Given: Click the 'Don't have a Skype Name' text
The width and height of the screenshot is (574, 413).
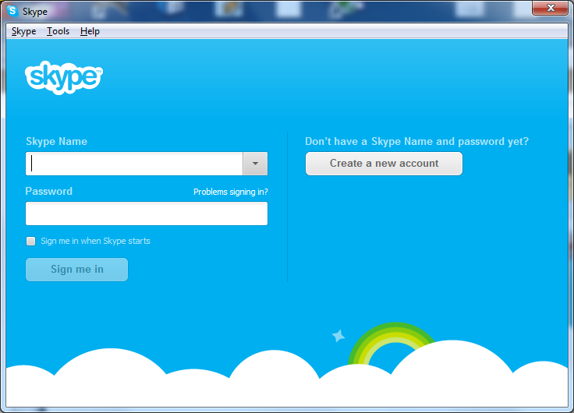Looking at the screenshot, I should click(416, 142).
